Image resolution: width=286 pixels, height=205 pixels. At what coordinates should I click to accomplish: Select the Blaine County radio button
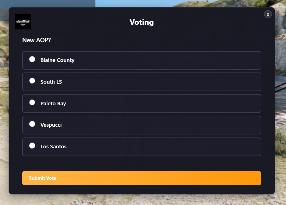[x=32, y=59]
